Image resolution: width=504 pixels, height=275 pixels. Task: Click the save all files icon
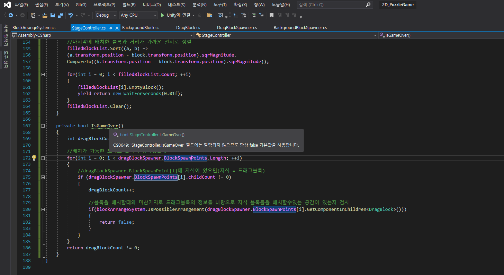[60, 15]
